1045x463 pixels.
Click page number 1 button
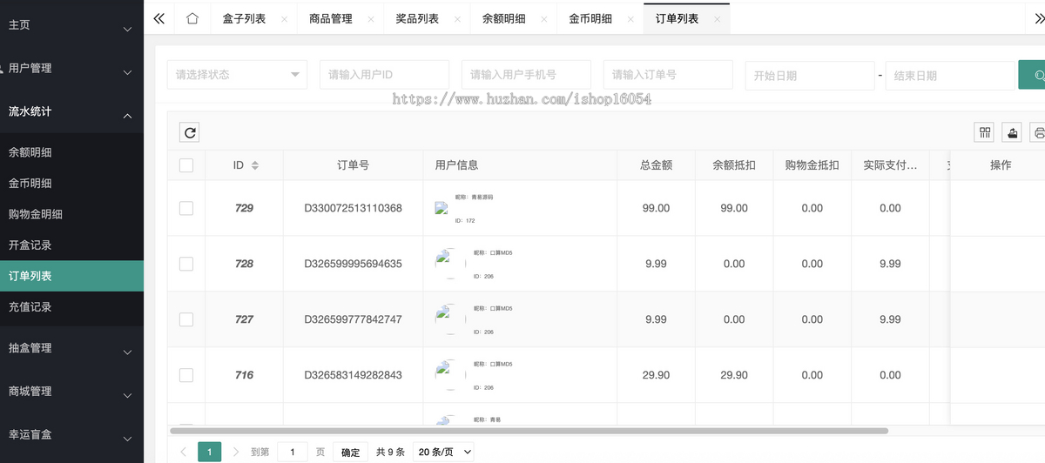click(x=209, y=452)
